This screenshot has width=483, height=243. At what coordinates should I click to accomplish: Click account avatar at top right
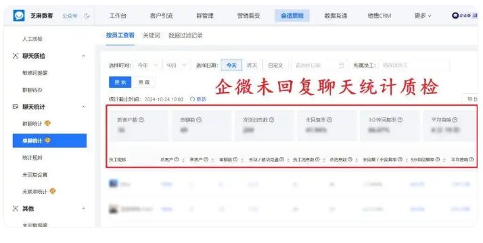tap(455, 16)
